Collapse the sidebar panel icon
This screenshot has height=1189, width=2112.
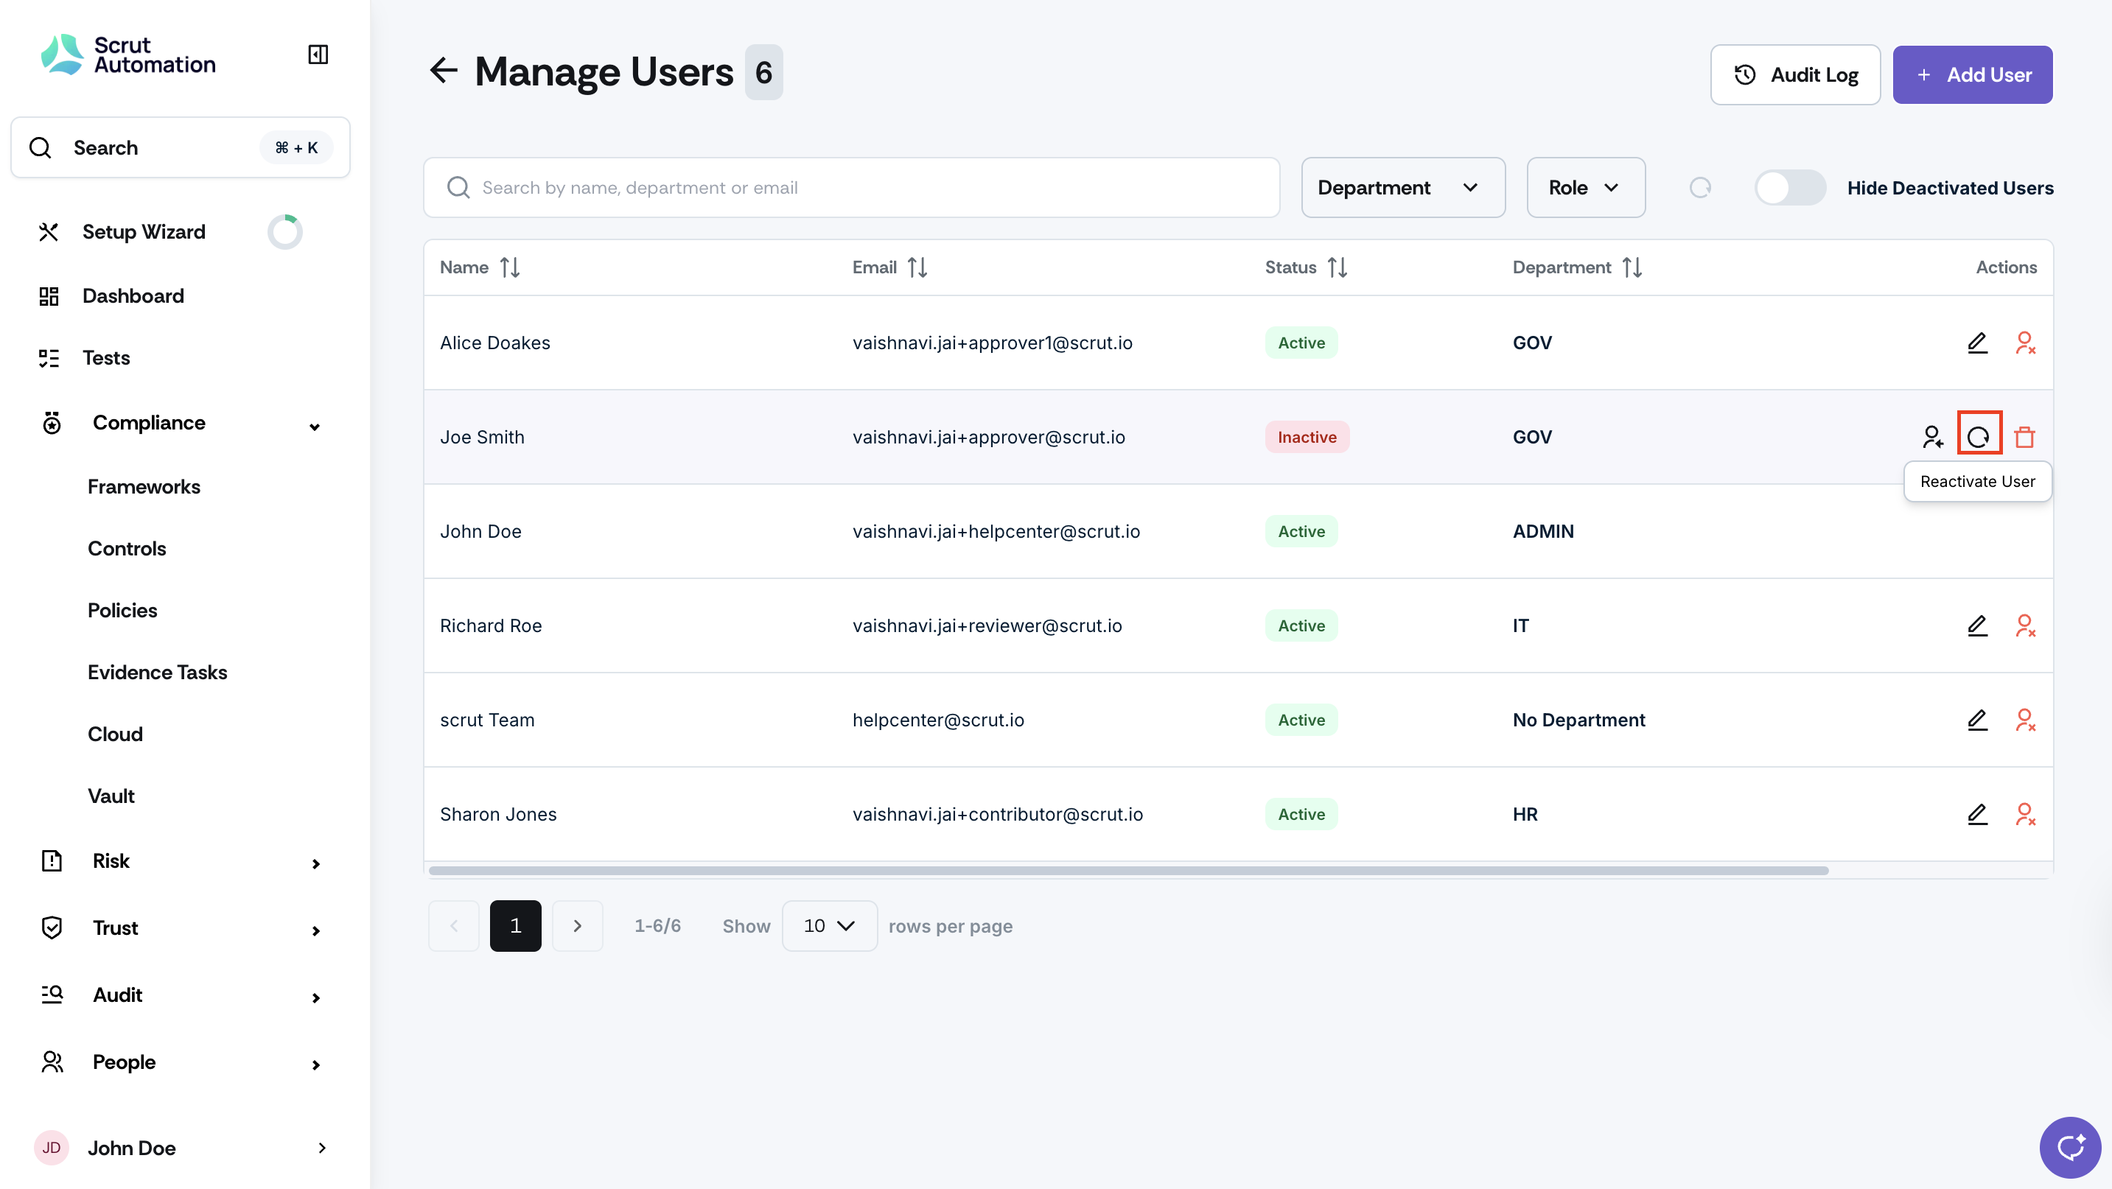tap(318, 54)
